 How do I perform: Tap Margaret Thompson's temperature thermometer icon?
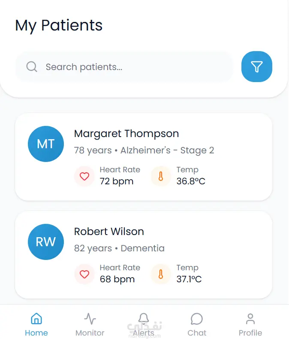pos(161,177)
